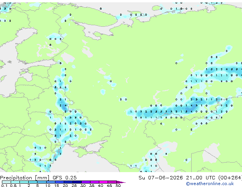Select the 5–10 mm legend swatch
This screenshot has height=187, width=242.
42,182
